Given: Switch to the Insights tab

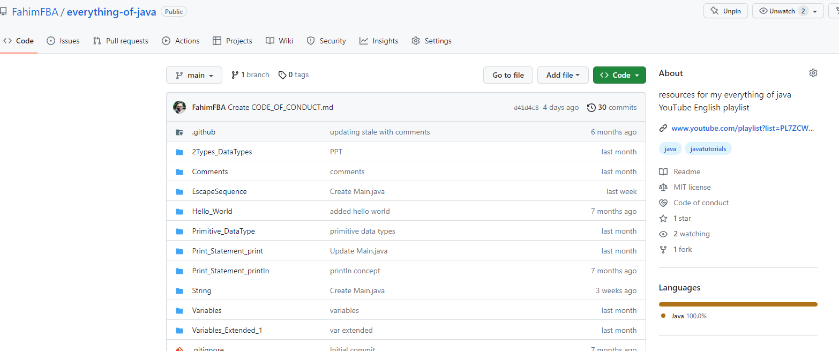Looking at the screenshot, I should click(x=379, y=41).
